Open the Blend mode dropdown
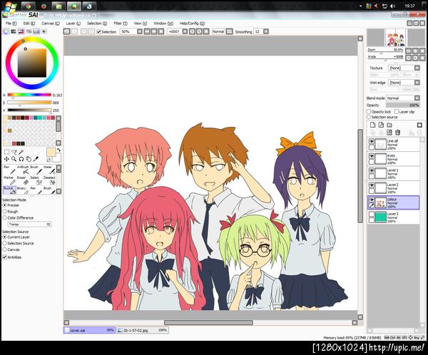428x355 pixels. [x=417, y=98]
